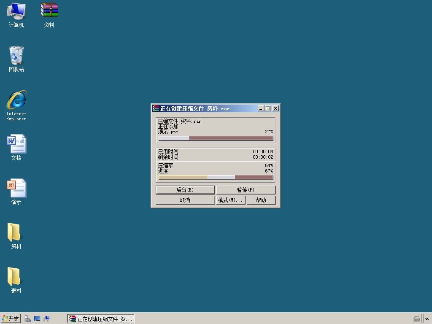Click the 取消 cancel button
The width and height of the screenshot is (432, 324).
[185, 200]
